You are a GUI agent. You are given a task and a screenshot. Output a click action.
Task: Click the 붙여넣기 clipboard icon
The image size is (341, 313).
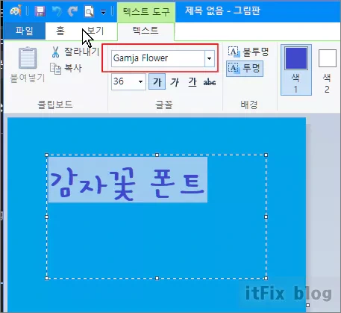pyautogui.click(x=28, y=58)
